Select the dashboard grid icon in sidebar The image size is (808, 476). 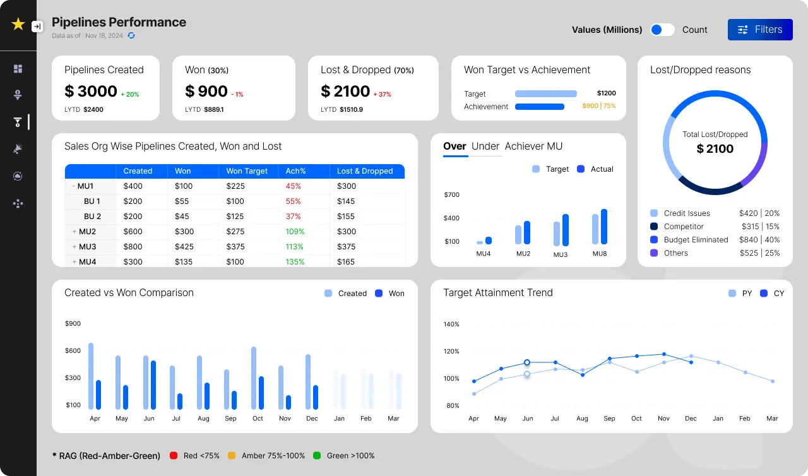(x=18, y=68)
